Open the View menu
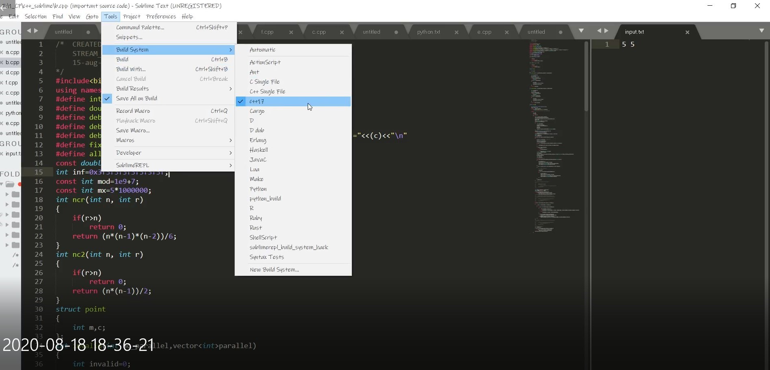 pos(74,16)
